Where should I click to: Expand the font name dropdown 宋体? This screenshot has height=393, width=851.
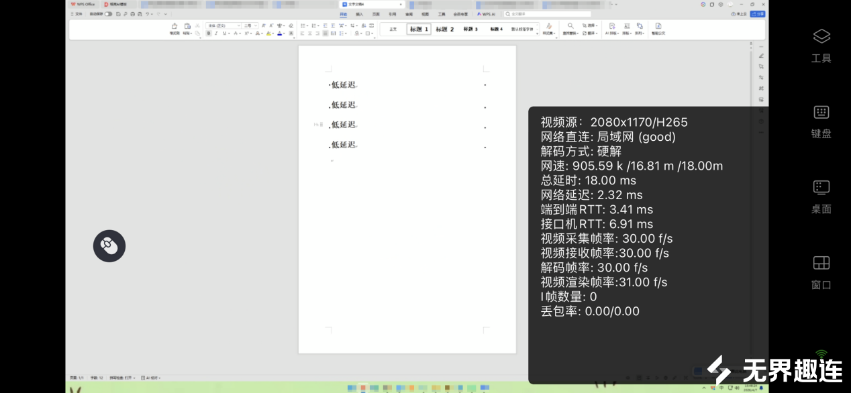point(238,25)
